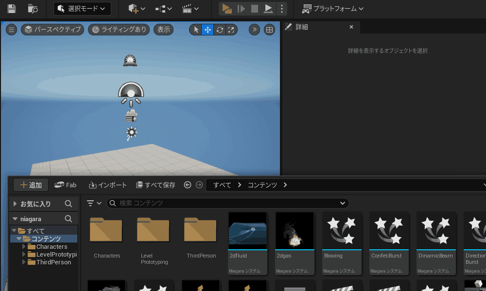Image resolution: width=486 pixels, height=291 pixels.
Task: Close the 詳細 panel tab
Action: (x=351, y=27)
